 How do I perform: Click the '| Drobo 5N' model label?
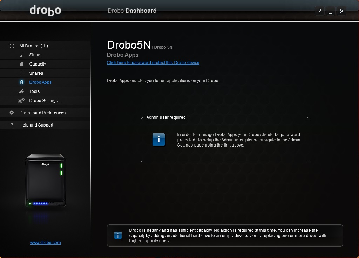point(162,47)
